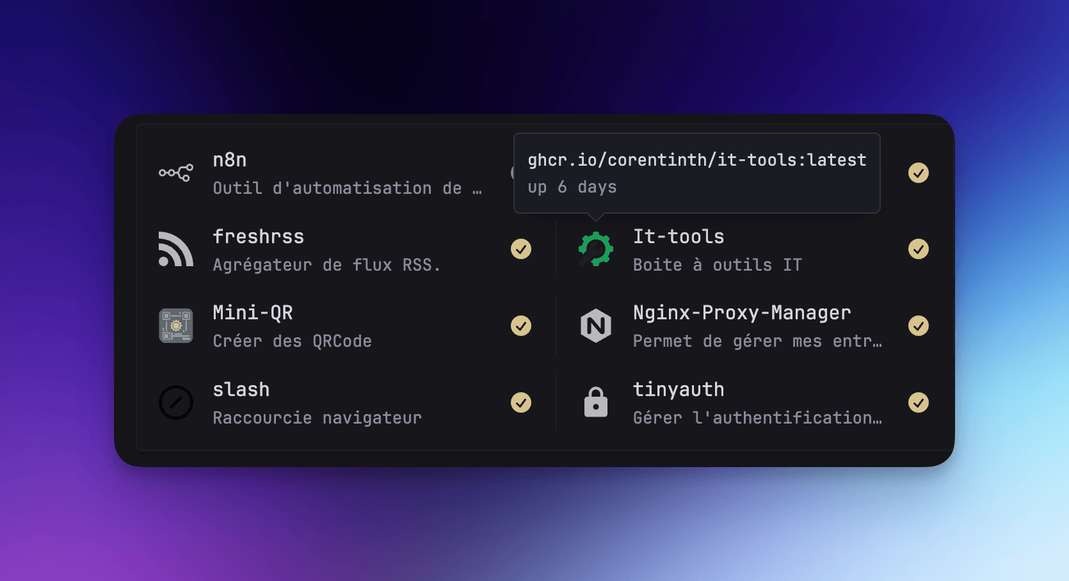Click the n8n workflow nodes icon

(175, 173)
